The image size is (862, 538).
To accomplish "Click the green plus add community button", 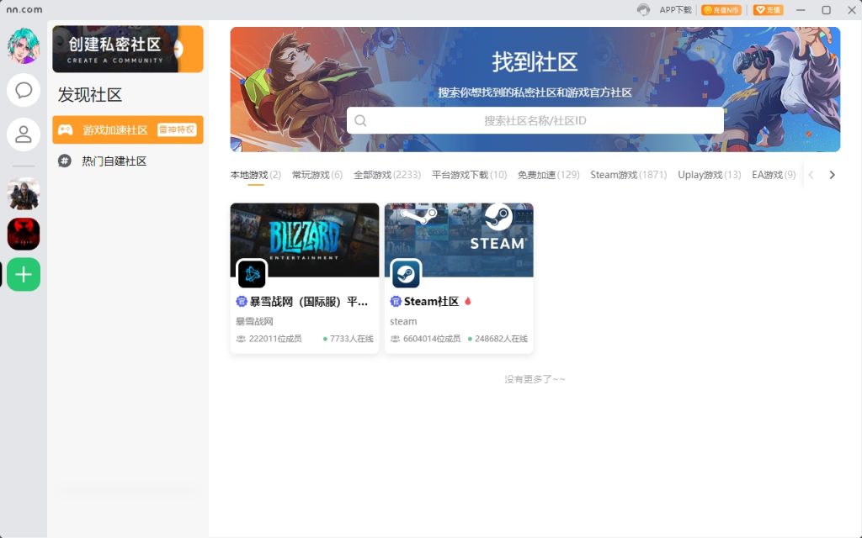I will [24, 275].
